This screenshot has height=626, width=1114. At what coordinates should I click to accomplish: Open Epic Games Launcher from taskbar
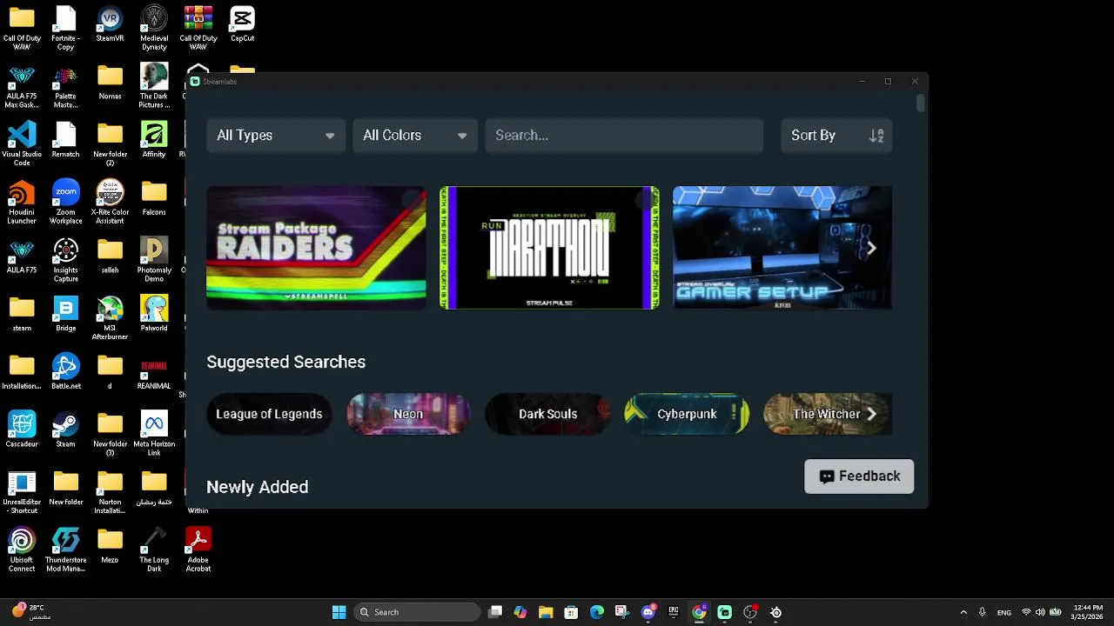pos(674,612)
